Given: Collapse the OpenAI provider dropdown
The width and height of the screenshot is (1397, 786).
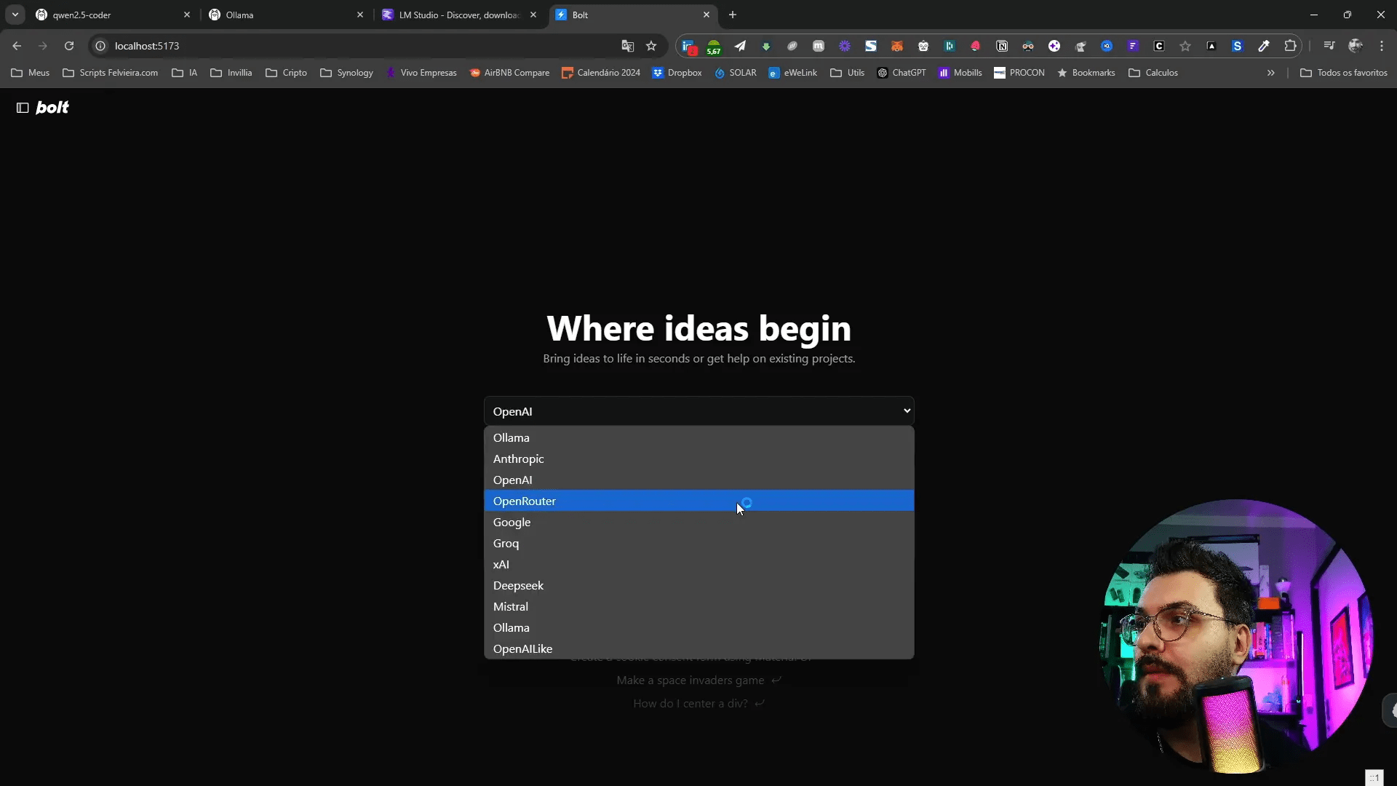Looking at the screenshot, I should click(698, 411).
